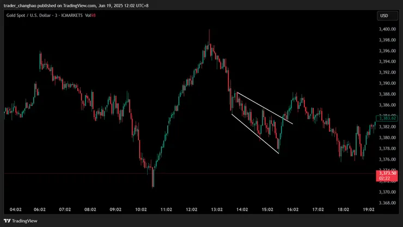Viewport: 403px width, 227px height.
Task: Click the 3,390.00 price axis label
Action: tap(387, 83)
